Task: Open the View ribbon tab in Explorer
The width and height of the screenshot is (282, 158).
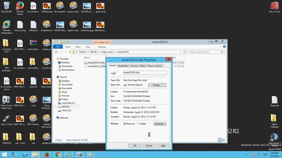Action: pos(88,47)
